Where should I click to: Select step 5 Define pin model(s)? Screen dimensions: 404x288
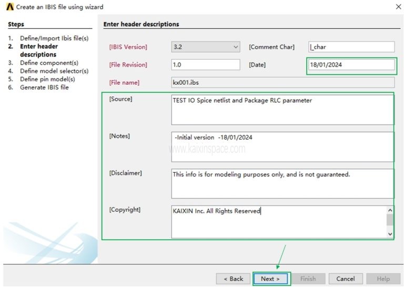tap(42, 79)
